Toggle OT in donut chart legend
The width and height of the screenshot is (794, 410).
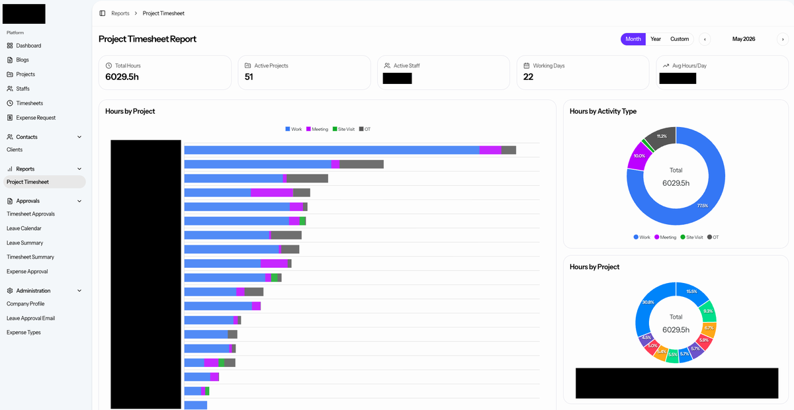click(713, 237)
